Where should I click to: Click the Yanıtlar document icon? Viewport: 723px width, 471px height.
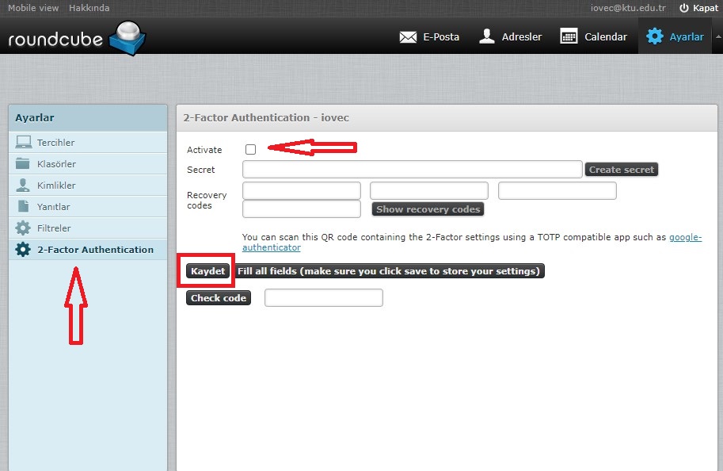click(23, 206)
